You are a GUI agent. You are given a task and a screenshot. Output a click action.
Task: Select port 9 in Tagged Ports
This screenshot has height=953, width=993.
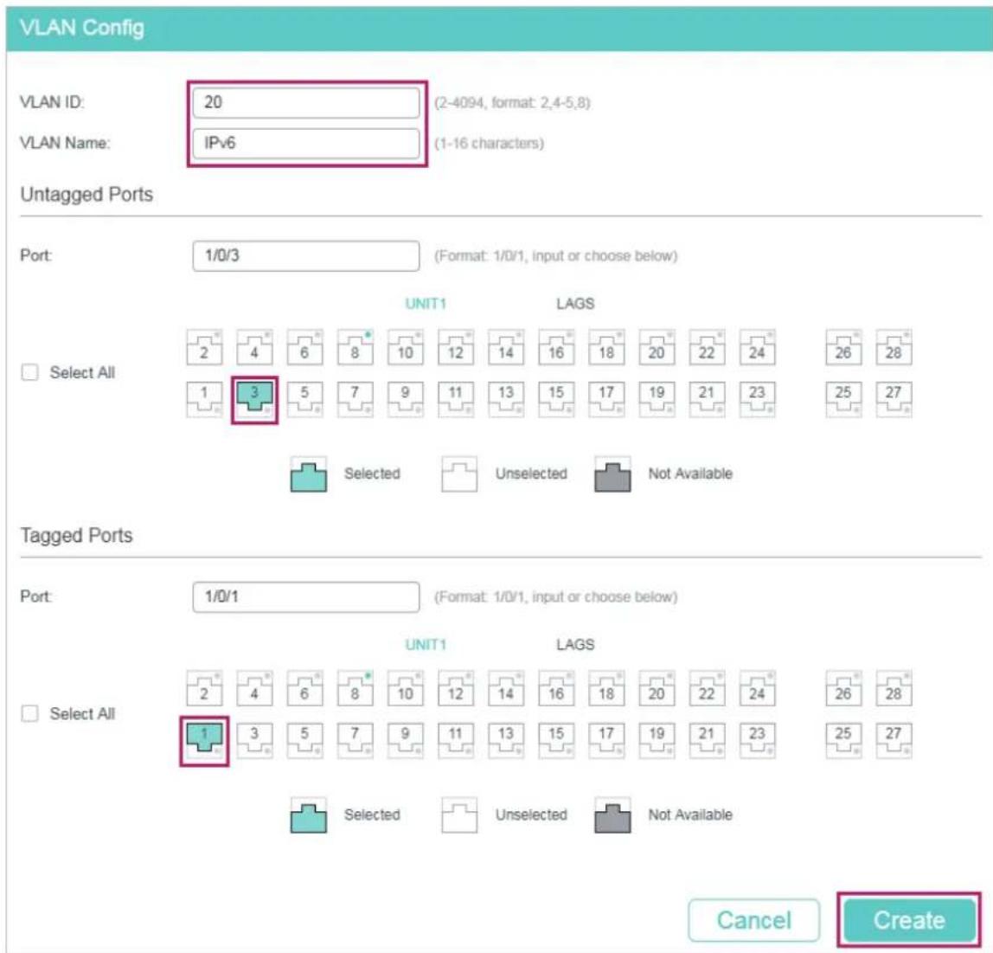click(406, 741)
